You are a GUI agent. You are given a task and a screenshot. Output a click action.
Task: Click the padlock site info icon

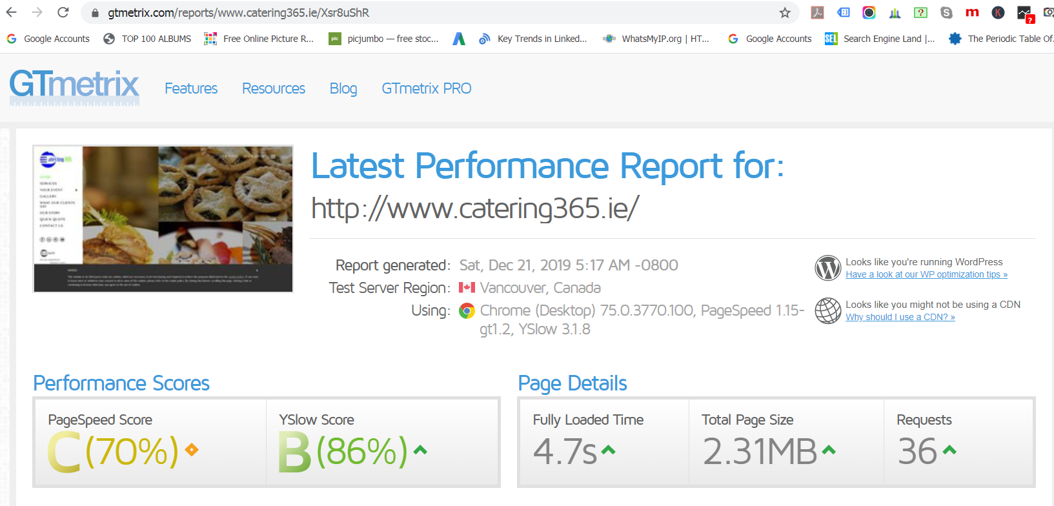[95, 13]
